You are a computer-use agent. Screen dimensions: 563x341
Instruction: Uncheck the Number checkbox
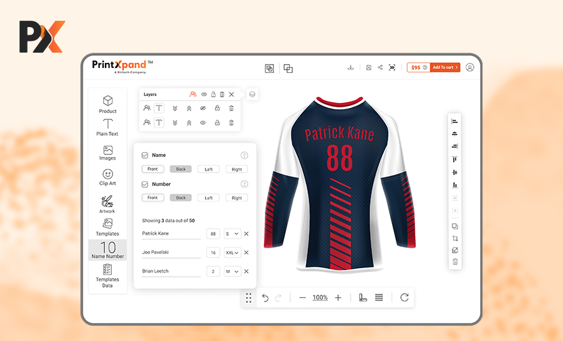click(x=145, y=185)
